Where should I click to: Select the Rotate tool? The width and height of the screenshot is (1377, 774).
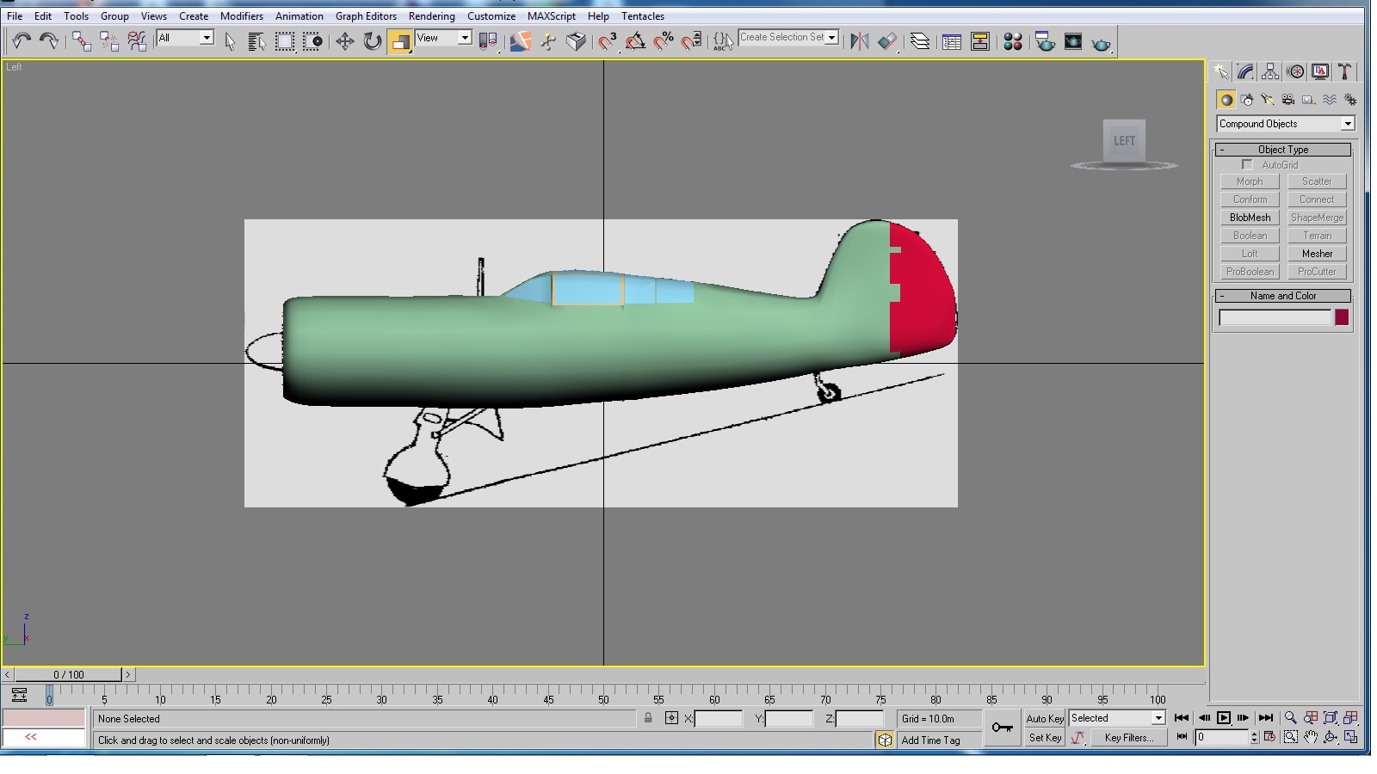coord(372,41)
